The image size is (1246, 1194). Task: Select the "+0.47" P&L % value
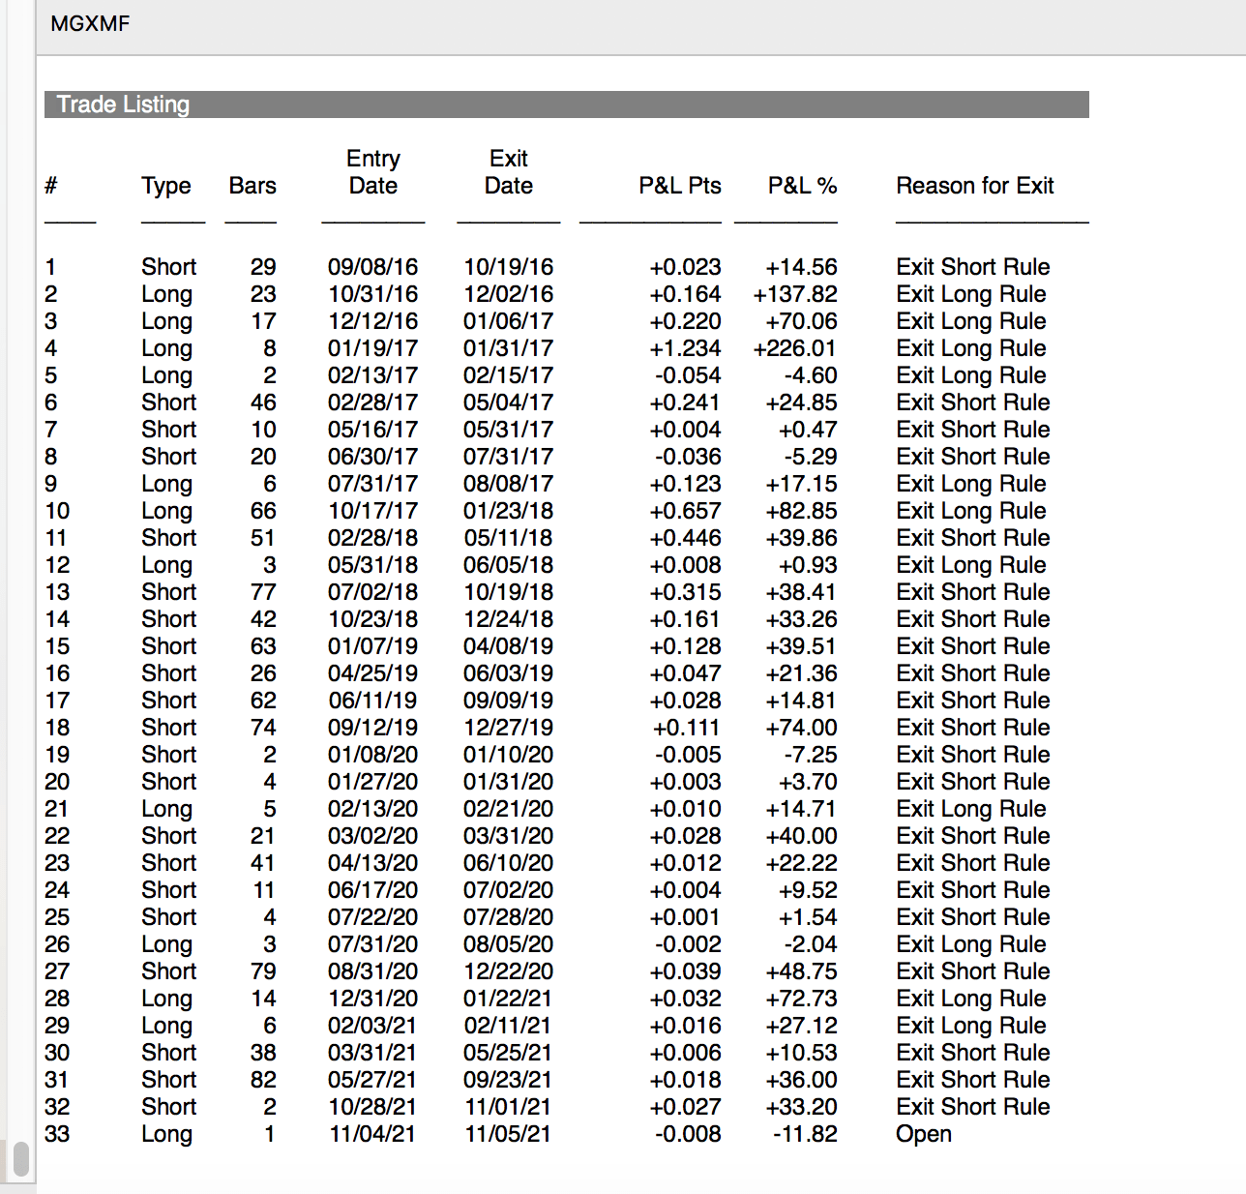coord(808,430)
